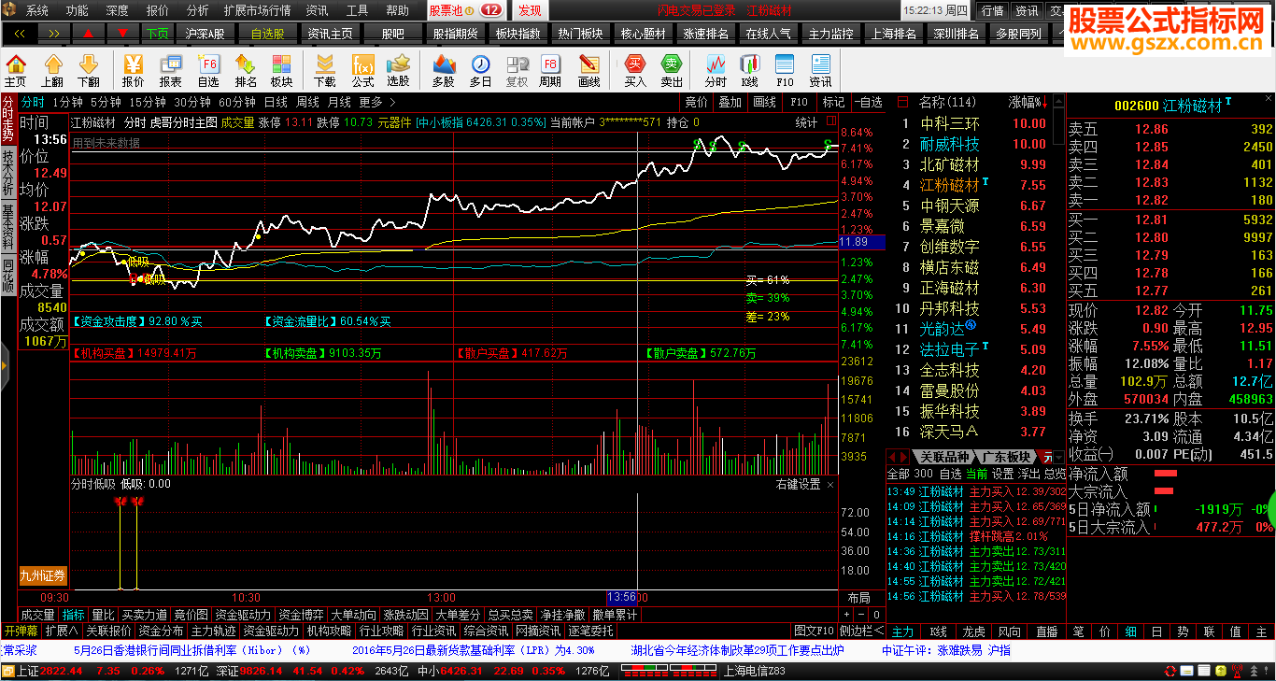Select the 60分钟 period option
Viewport: 1276px width, 681px height.
(237, 102)
